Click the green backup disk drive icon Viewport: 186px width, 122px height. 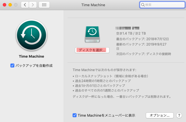tap(92, 35)
